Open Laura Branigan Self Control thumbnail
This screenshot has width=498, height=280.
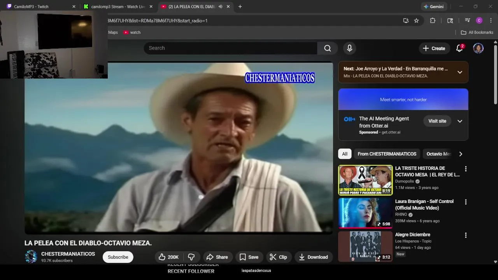[365, 213]
